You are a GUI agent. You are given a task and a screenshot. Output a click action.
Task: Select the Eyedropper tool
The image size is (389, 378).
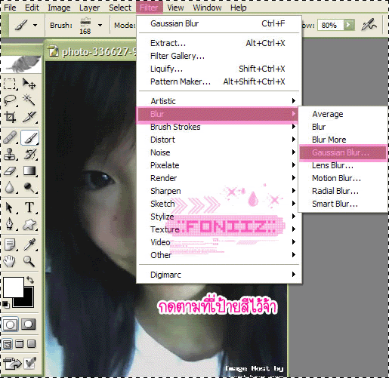29,244
